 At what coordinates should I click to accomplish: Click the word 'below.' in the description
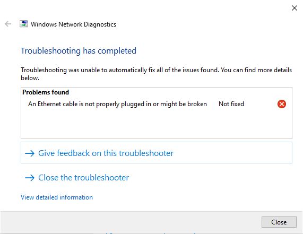click(x=30, y=78)
